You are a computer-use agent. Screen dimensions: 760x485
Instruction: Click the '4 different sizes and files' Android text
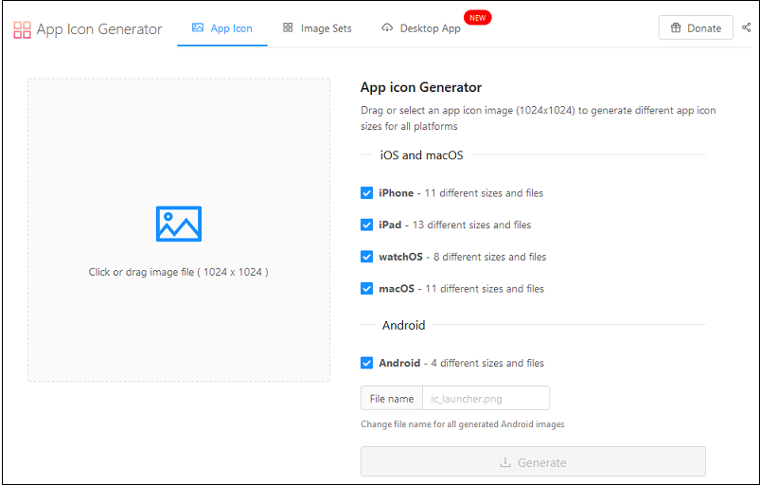(x=487, y=363)
